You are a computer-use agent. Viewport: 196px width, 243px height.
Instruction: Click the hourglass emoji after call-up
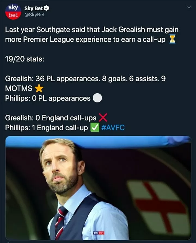click(172, 39)
